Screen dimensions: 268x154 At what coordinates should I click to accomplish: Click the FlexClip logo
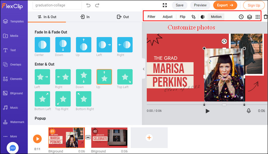[12, 6]
